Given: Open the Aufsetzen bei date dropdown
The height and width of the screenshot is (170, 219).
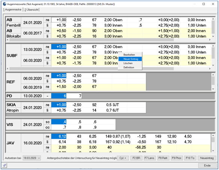Looking at the screenshot, I should [32, 158].
